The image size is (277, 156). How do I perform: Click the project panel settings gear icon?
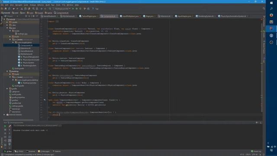coord(33,16)
